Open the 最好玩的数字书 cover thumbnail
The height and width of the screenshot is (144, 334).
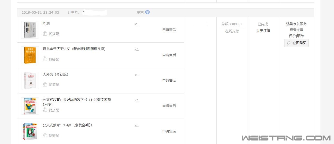point(30,106)
